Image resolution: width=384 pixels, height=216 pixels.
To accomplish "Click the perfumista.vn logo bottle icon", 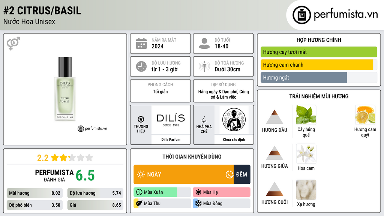I will coord(302,15).
